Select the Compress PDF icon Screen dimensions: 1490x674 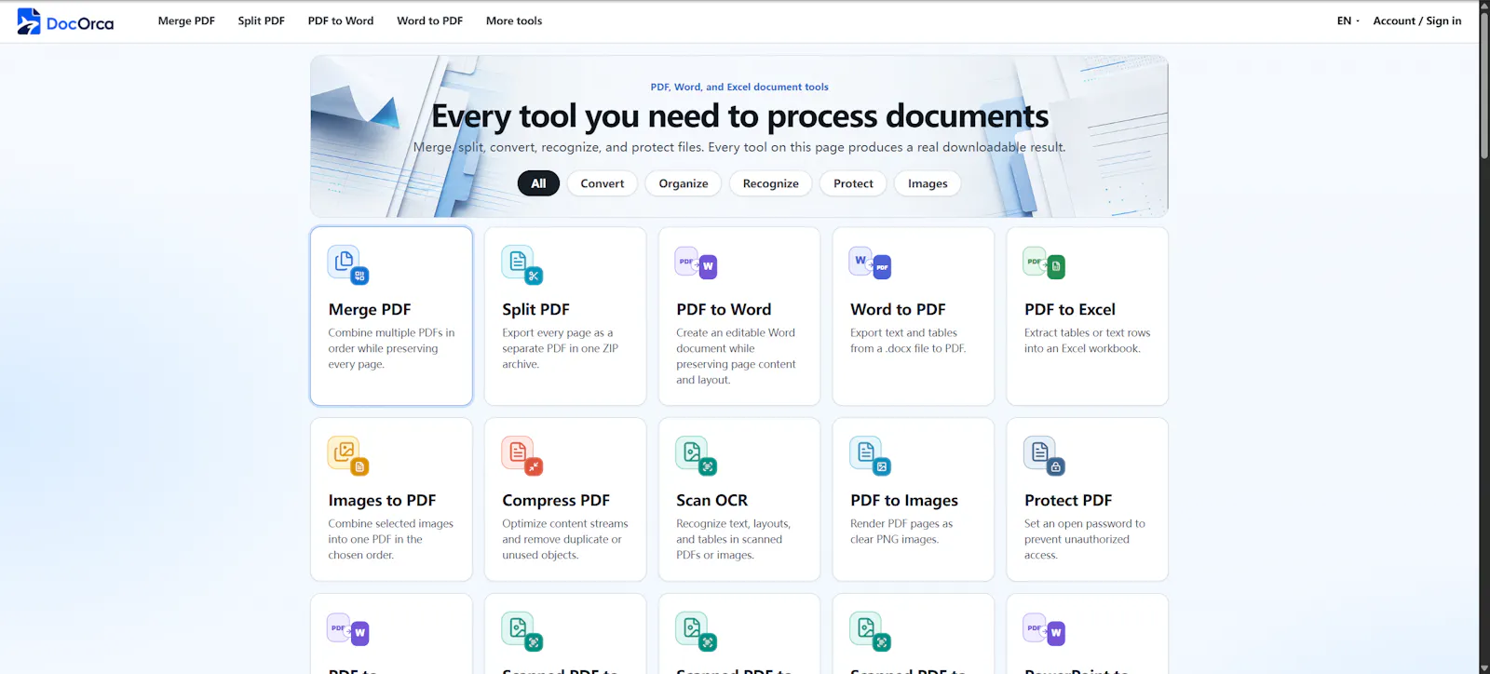522,456
